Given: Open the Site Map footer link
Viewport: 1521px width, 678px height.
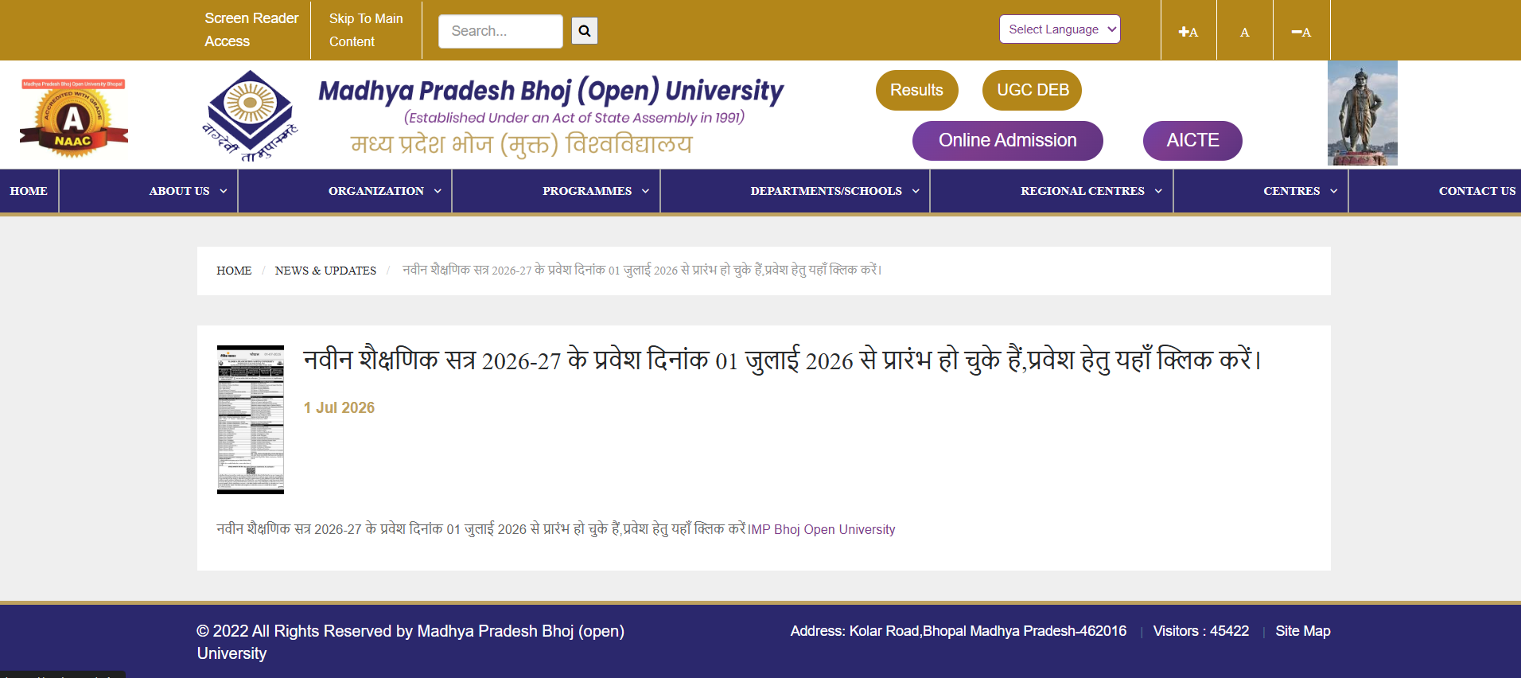Looking at the screenshot, I should 1303,631.
